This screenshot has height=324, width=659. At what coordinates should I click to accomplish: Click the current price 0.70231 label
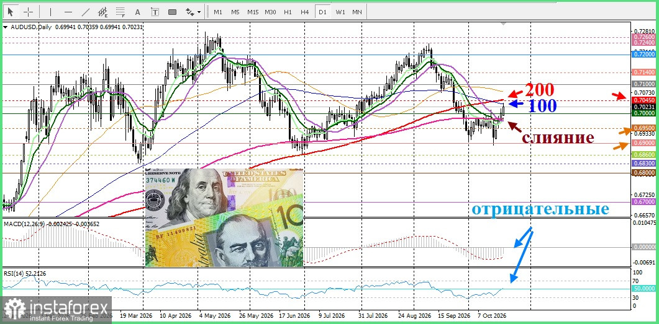(645, 107)
